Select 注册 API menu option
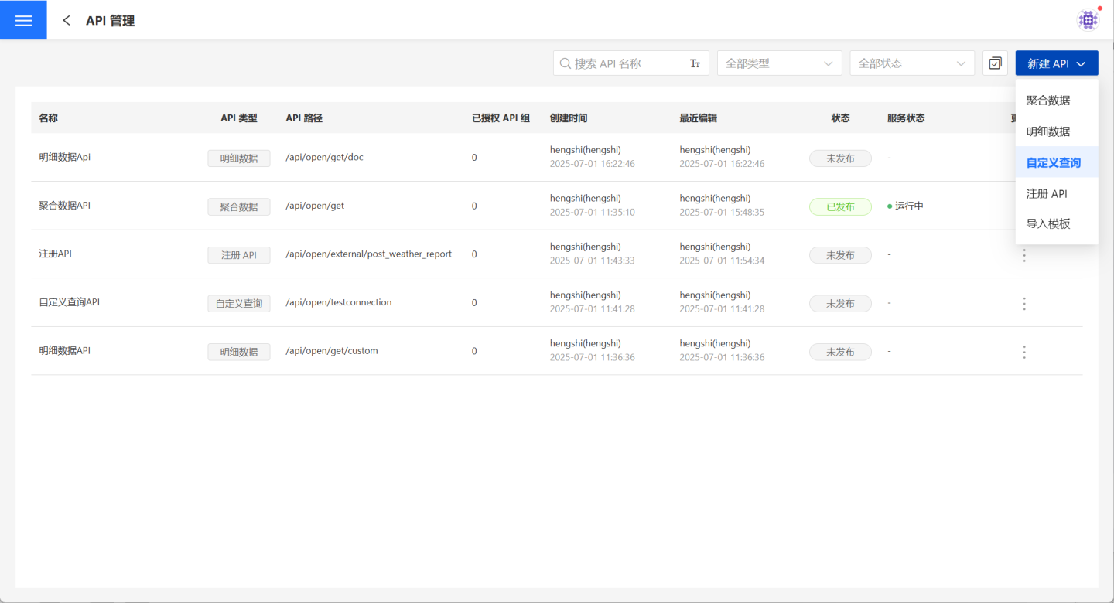1114x603 pixels. pyautogui.click(x=1047, y=193)
